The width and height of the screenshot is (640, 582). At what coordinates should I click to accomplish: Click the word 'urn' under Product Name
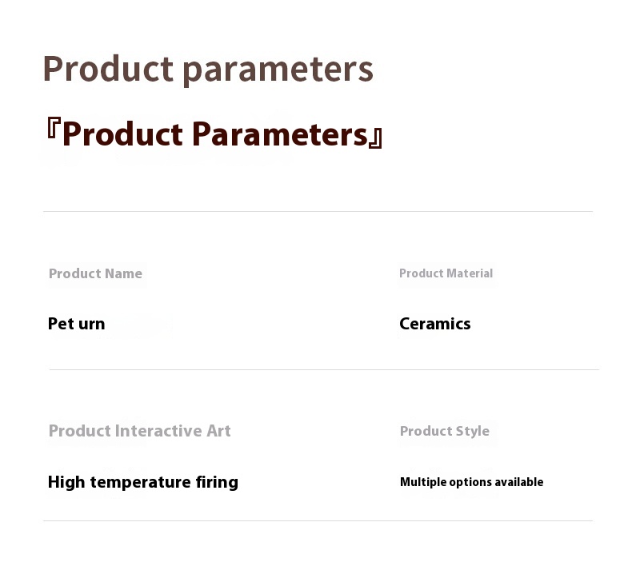(92, 325)
